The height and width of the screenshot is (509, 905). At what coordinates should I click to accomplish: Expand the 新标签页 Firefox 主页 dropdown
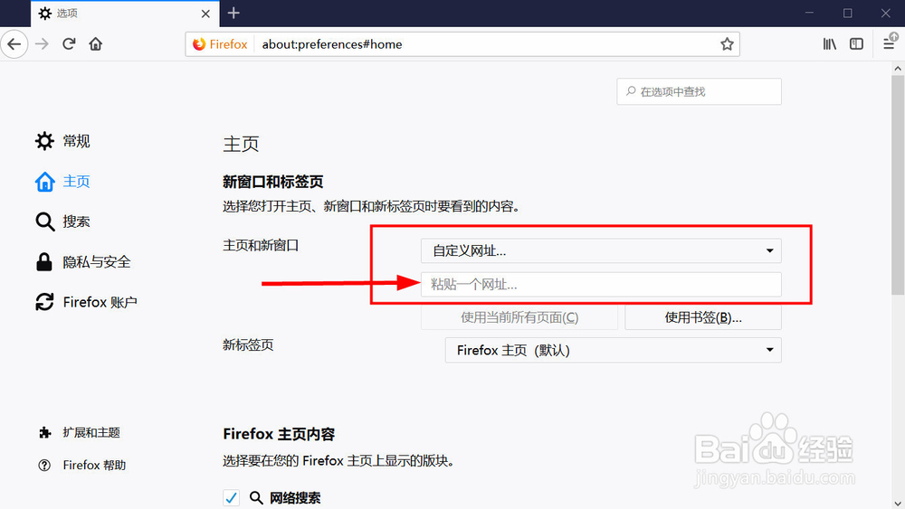pyautogui.click(x=613, y=351)
